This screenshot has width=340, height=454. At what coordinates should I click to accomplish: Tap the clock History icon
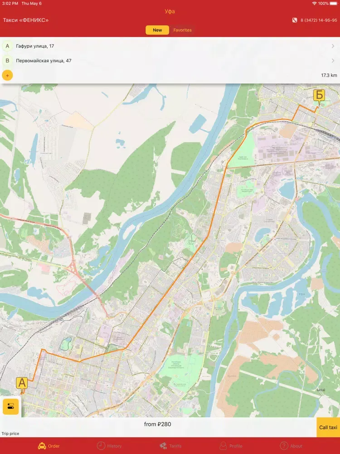click(x=101, y=446)
